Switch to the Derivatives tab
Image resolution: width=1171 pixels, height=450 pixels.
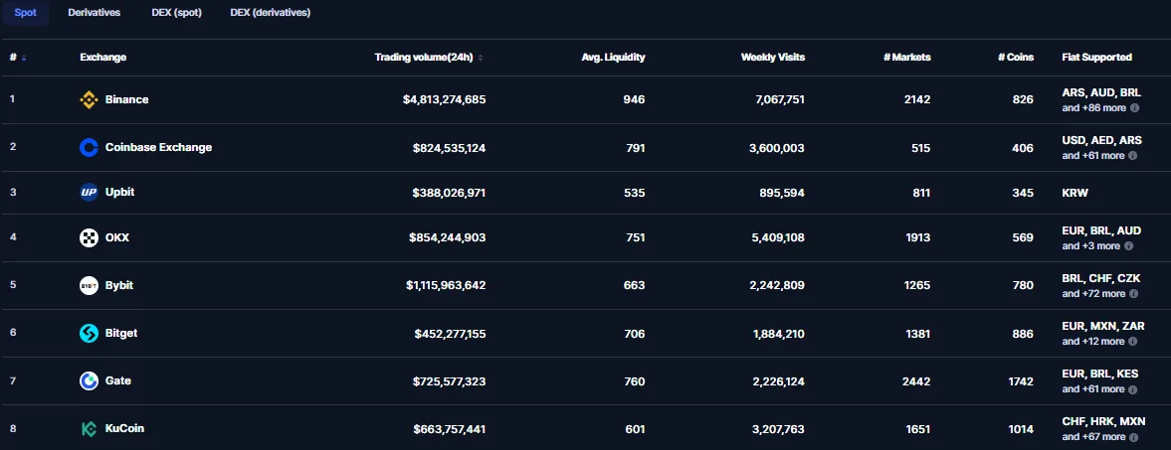click(x=95, y=13)
